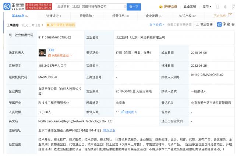237x156 pixels.
Task: Click 少于50人 staff size value
Action: point(45,112)
